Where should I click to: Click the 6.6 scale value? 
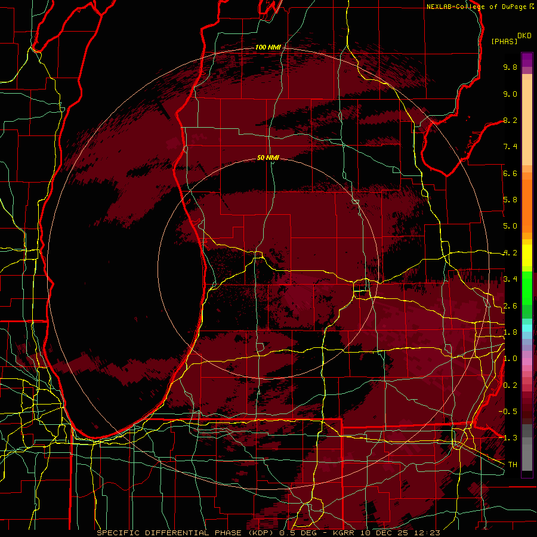click(510, 173)
